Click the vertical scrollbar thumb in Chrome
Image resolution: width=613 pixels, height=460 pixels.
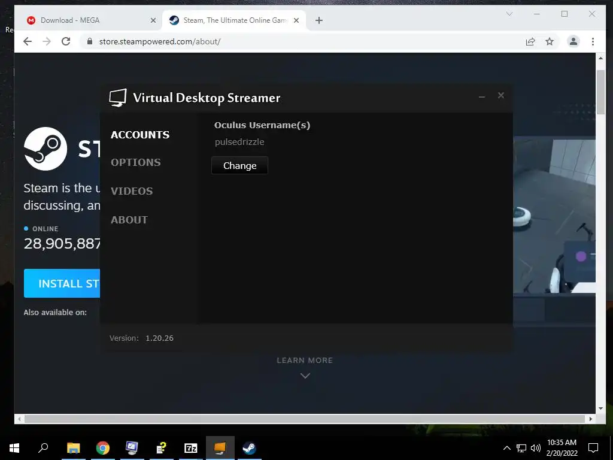pos(600,92)
